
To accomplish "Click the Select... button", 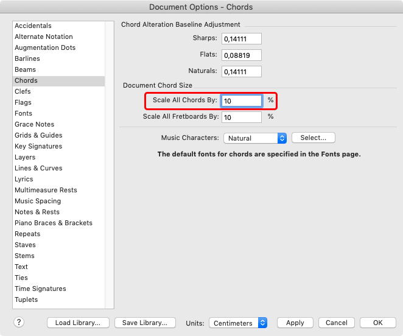I will coord(314,138).
